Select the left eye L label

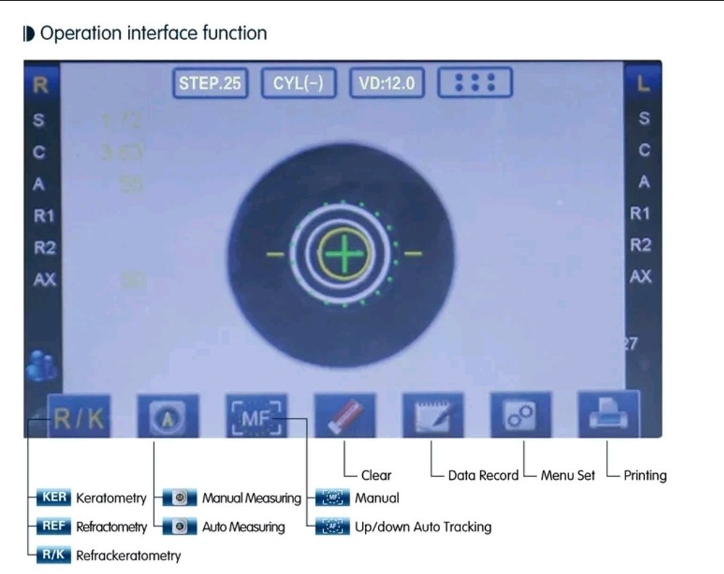643,85
